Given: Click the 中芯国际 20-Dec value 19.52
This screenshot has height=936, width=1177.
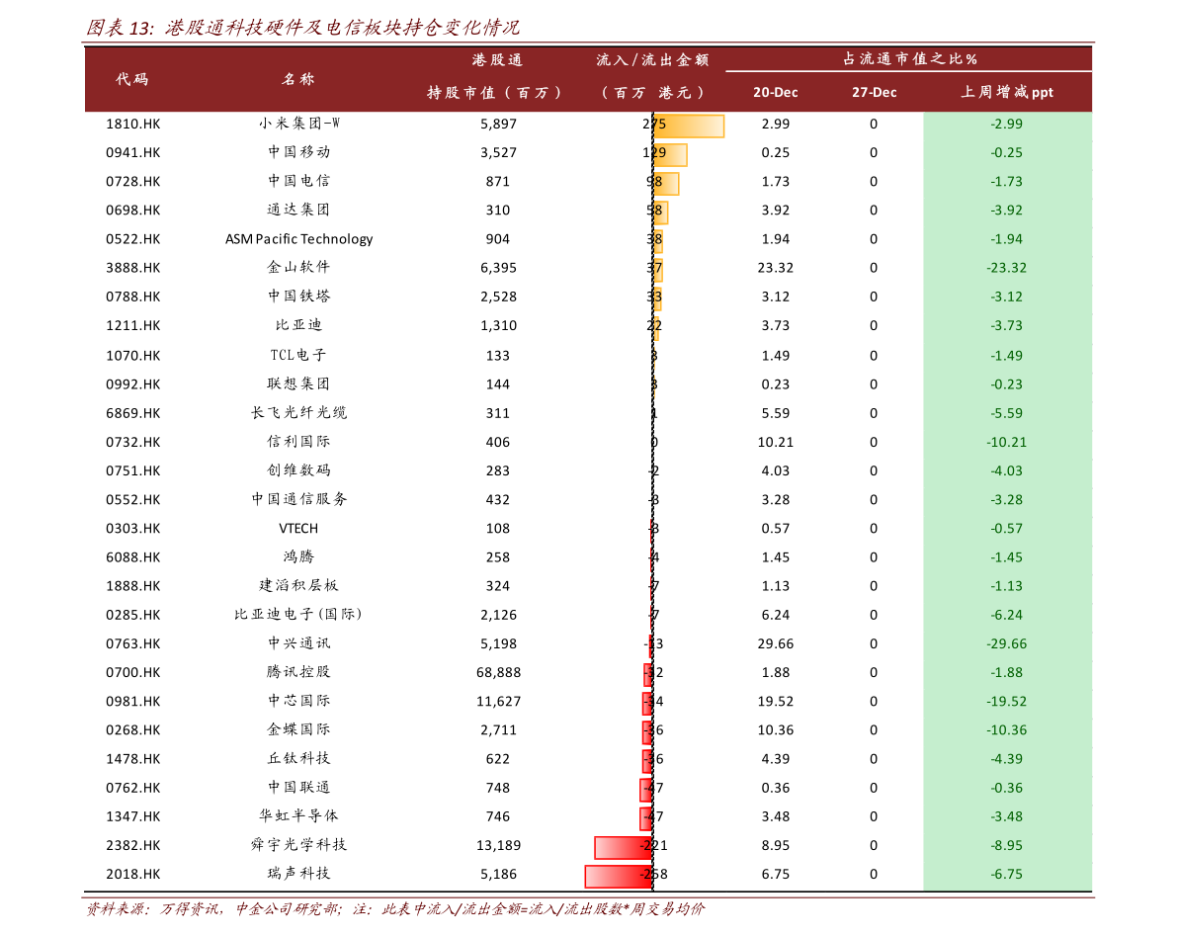Looking at the screenshot, I should tap(776, 701).
